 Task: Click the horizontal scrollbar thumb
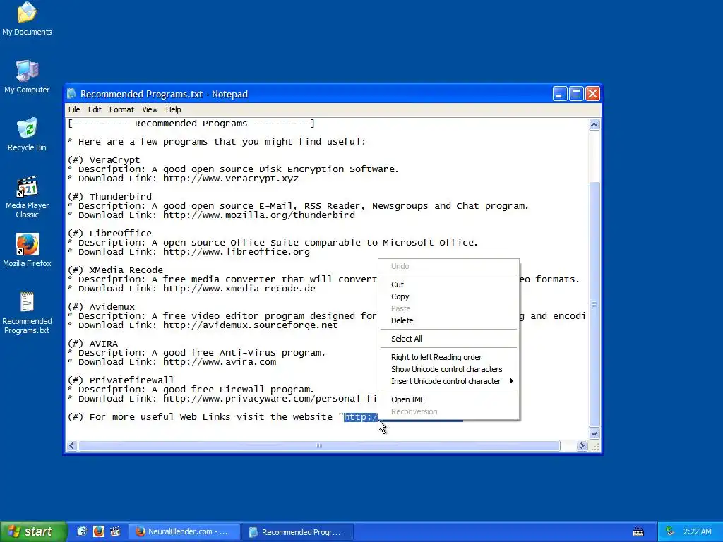319,446
